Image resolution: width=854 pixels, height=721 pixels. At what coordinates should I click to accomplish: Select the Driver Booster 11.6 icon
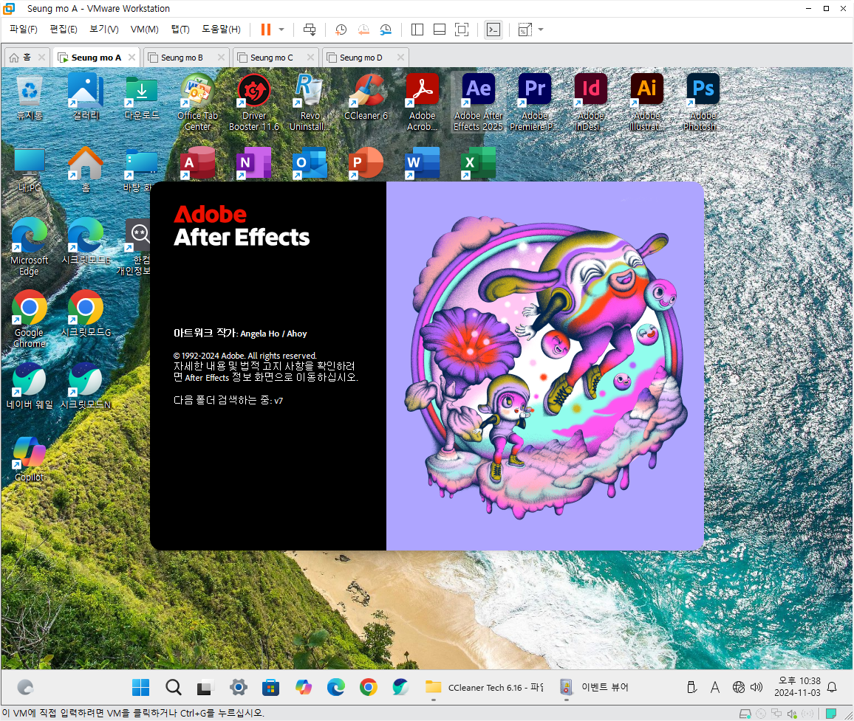(x=254, y=103)
